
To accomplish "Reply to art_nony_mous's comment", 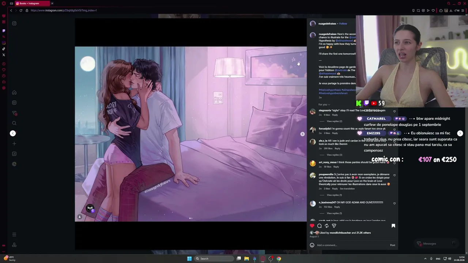I will (336, 167).
